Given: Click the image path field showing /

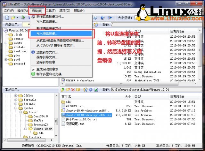Looking at the screenshot, I should [156, 25].
